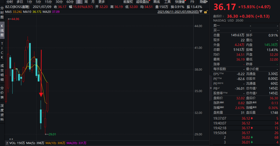Click the 卖一 ask row

pos(246,26)
